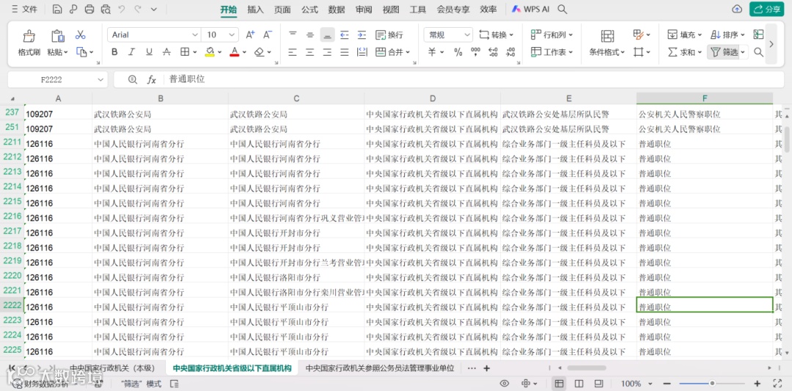The width and height of the screenshot is (792, 391).
Task: Click the WPS AI button
Action: tap(530, 9)
